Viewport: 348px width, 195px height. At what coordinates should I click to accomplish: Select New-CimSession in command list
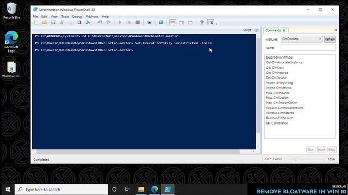[x=277, y=97]
